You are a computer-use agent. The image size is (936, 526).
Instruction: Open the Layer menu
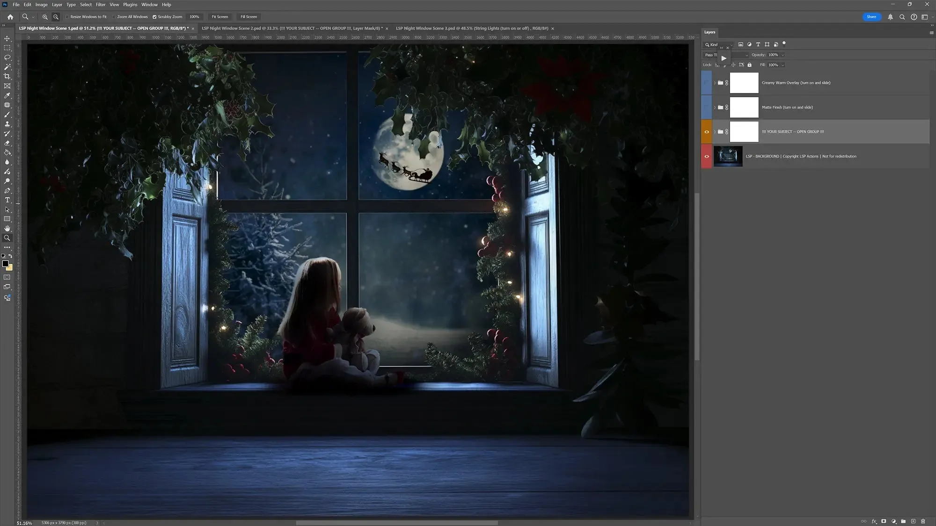tap(57, 5)
